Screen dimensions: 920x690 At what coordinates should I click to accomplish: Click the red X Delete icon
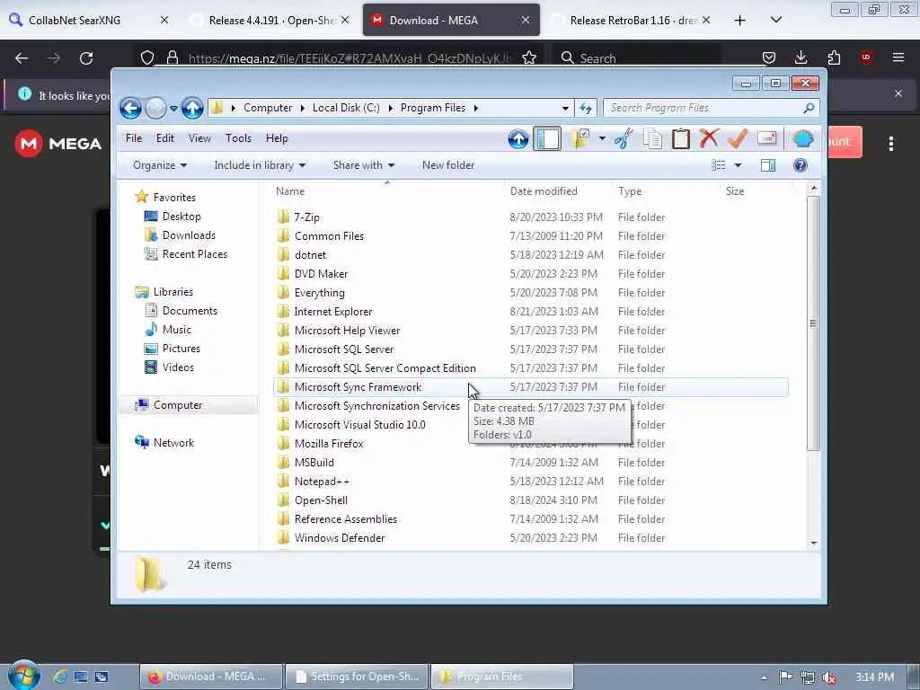tap(709, 139)
